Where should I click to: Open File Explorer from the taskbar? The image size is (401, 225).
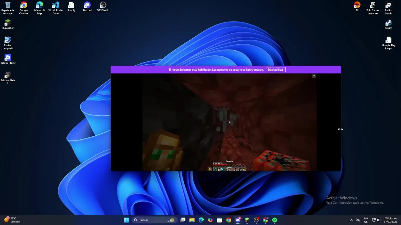[192, 220]
